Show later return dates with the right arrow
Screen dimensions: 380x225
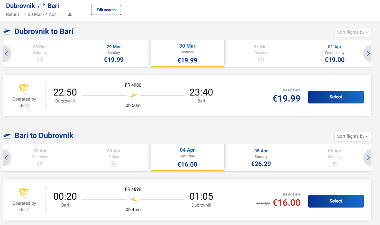[368, 158]
